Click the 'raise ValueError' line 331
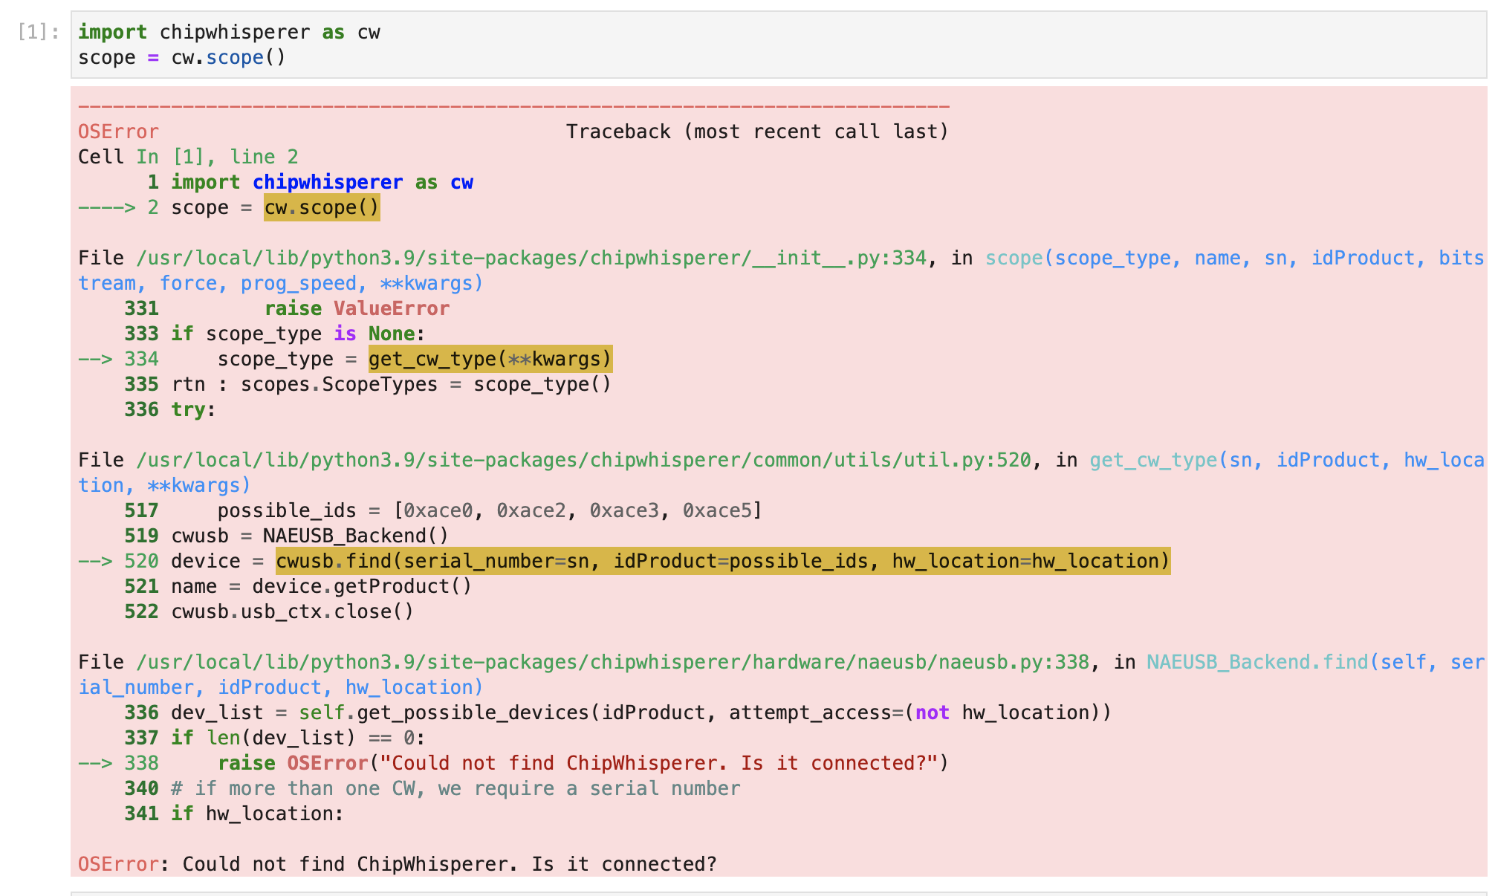Image resolution: width=1495 pixels, height=896 pixels. 357,308
